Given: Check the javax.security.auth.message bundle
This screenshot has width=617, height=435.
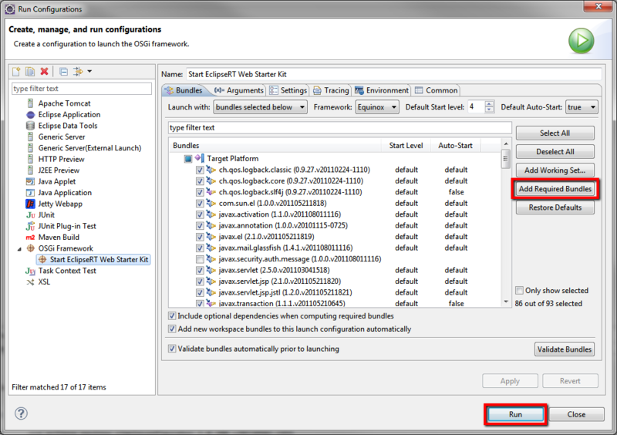Looking at the screenshot, I should 200,259.
